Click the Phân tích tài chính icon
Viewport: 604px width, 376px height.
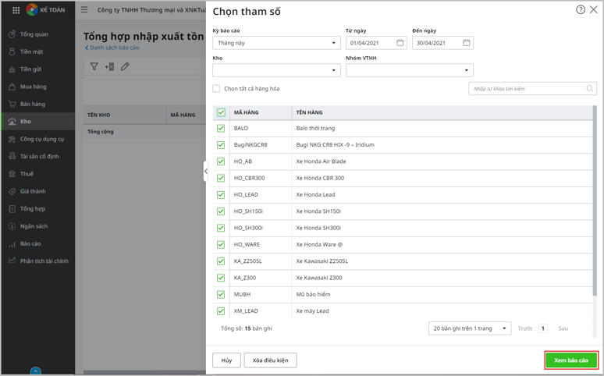(x=12, y=261)
